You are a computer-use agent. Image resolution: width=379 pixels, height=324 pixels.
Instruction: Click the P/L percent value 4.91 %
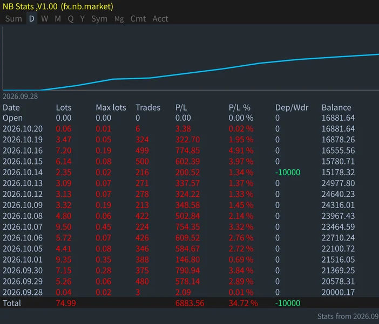tap(241, 150)
